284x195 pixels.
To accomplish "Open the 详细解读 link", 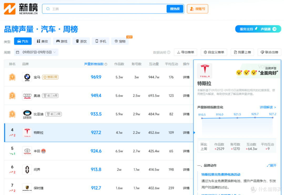I will pyautogui.click(x=268, y=107).
